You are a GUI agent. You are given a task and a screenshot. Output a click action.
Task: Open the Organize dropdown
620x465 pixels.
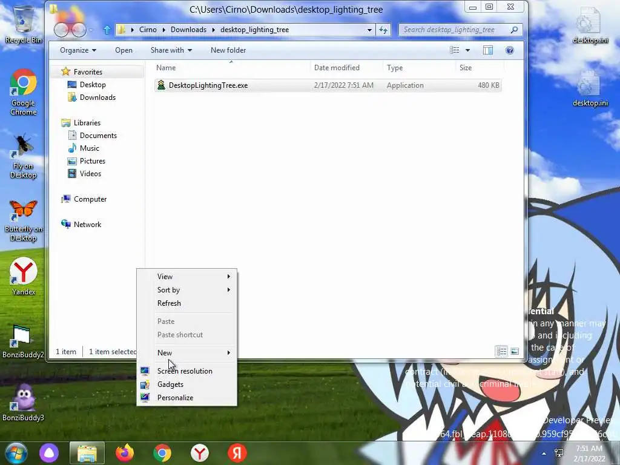click(78, 50)
